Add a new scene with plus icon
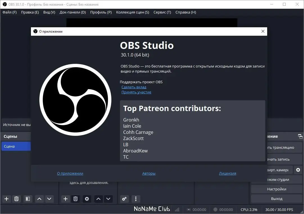Image resolution: width=304 pixels, height=214 pixels. click(x=6, y=199)
